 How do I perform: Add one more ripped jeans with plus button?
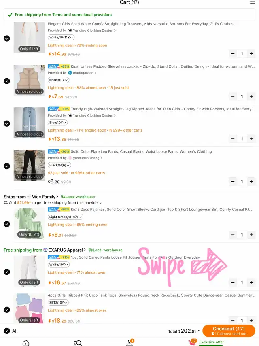pyautogui.click(x=251, y=139)
